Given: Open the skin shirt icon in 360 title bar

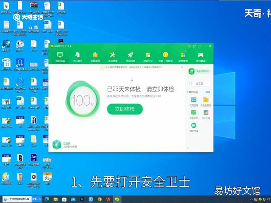Looking at the screenshot, I should point(194,46).
